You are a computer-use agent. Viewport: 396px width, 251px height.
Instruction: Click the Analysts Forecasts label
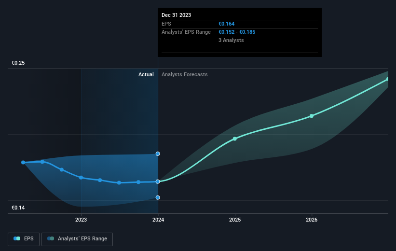coord(185,74)
